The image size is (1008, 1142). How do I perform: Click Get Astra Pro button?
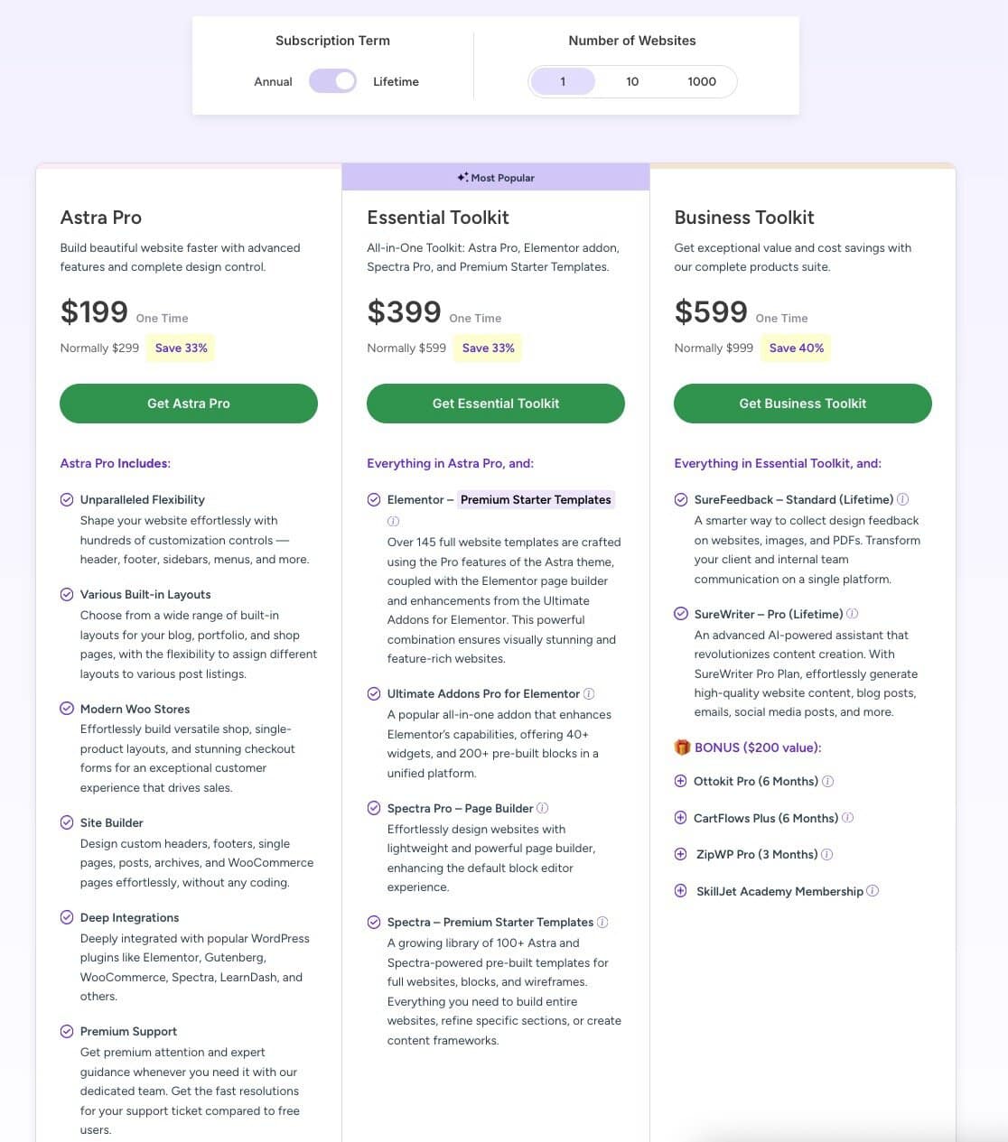189,404
